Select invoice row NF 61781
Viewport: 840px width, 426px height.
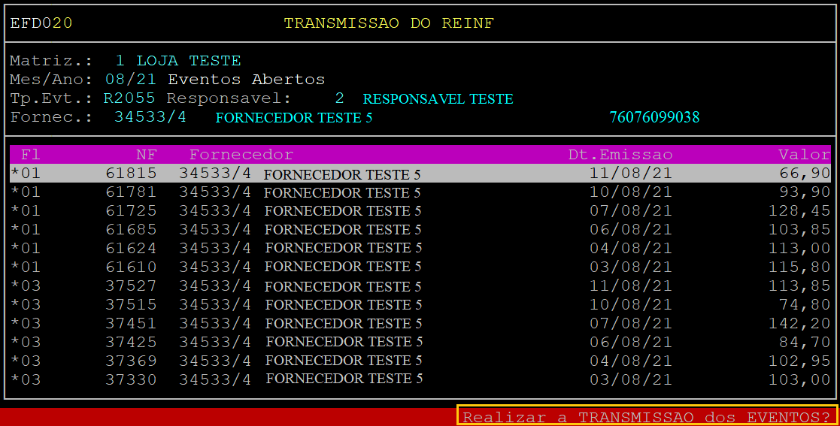(420, 192)
